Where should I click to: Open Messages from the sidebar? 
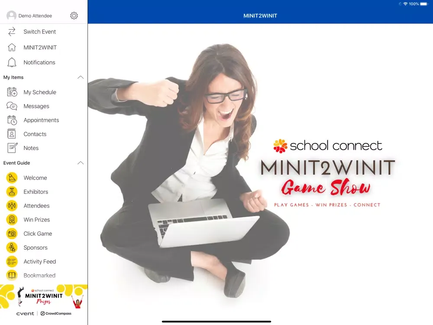(x=36, y=107)
